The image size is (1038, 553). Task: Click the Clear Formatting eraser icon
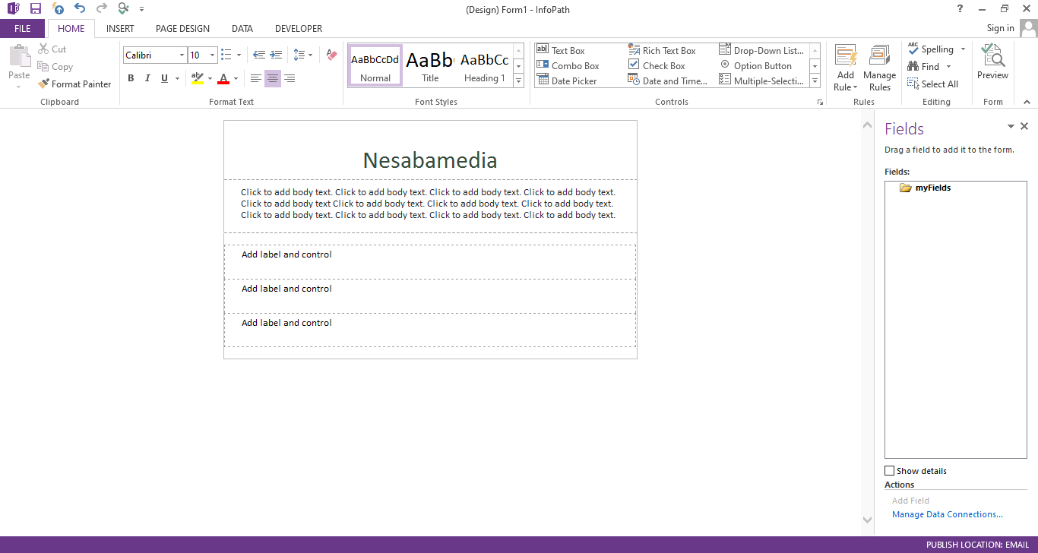[x=331, y=55]
